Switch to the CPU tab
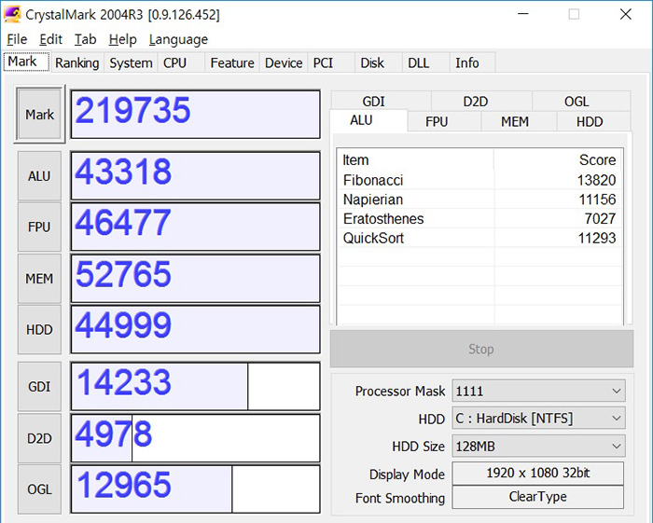 181,62
